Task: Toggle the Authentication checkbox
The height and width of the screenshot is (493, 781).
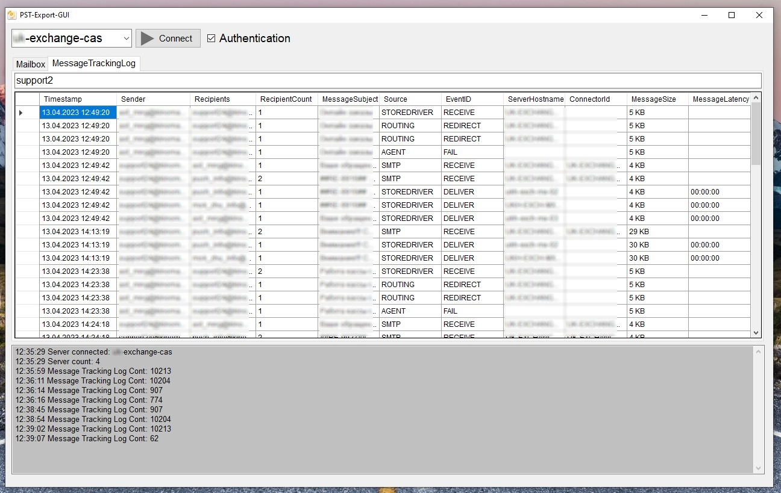Action: (x=211, y=39)
